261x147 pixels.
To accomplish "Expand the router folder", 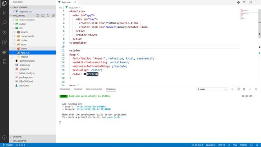I will [33, 40].
